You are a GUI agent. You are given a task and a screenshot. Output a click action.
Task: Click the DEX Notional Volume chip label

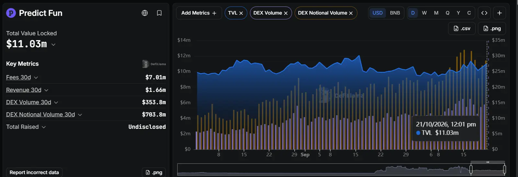tap(322, 13)
